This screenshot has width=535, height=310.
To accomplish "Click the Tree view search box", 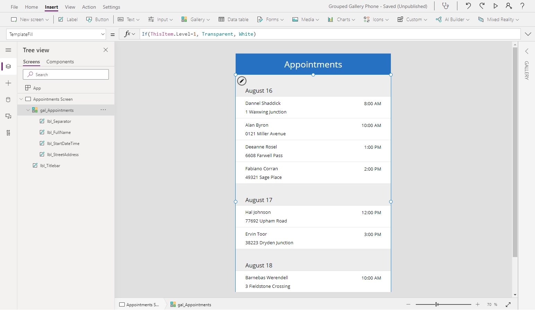I will pos(65,74).
